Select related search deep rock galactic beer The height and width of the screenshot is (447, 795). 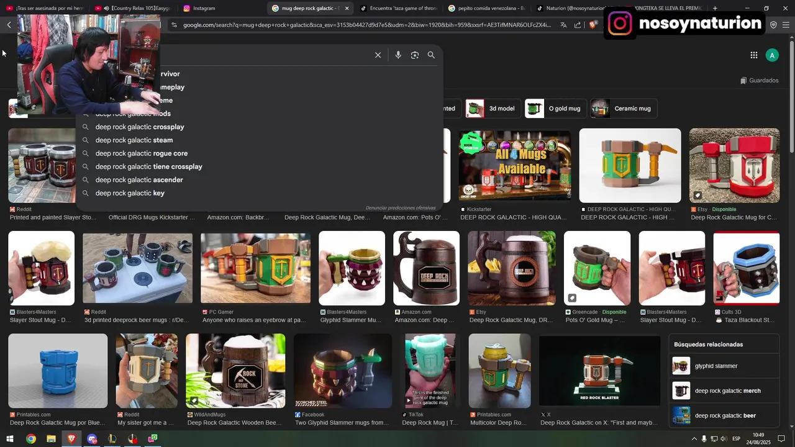coord(725,416)
